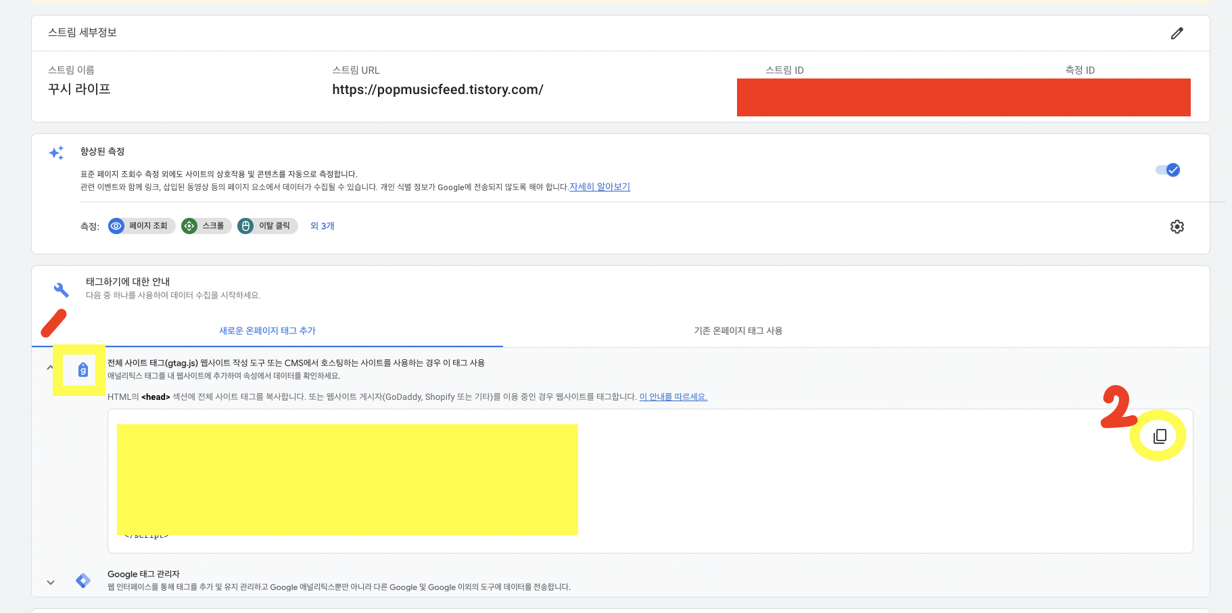
Task: Click the gtag.js tag icon
Action: point(83,369)
